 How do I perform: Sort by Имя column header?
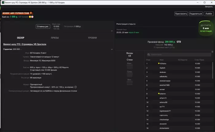pos(162,60)
